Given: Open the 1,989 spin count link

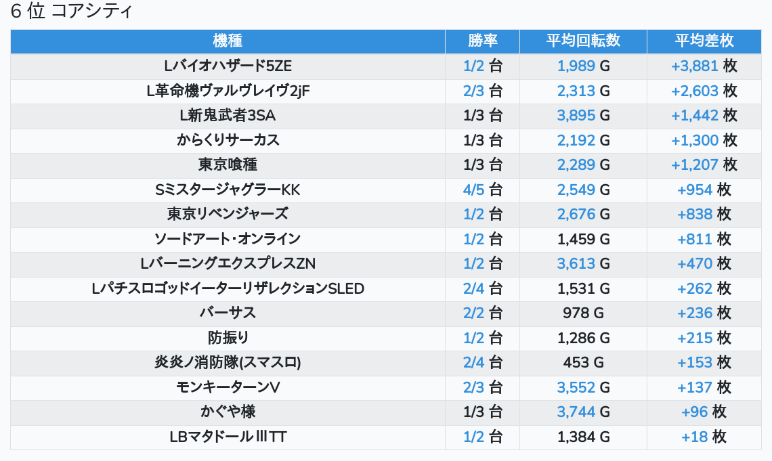Looking at the screenshot, I should 576,66.
